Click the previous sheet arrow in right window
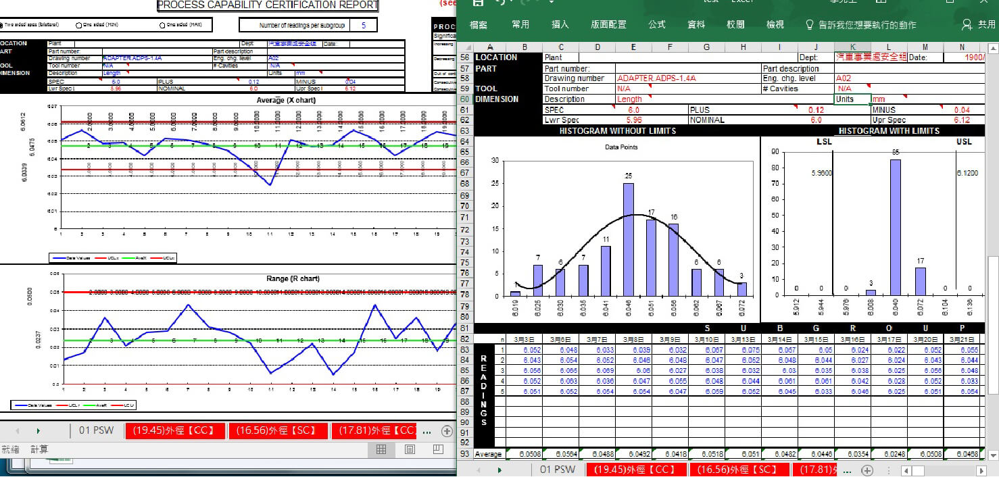 click(479, 470)
